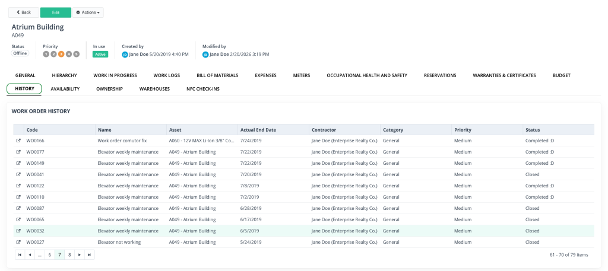608x271 pixels.
Task: Open work order WO0149 via its link icon
Action: coord(18,163)
